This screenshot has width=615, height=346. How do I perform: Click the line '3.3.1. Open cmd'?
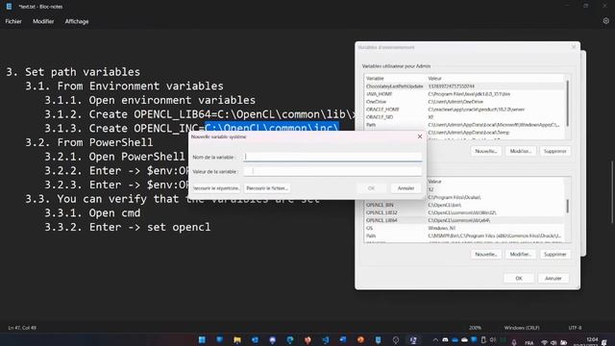(x=92, y=213)
